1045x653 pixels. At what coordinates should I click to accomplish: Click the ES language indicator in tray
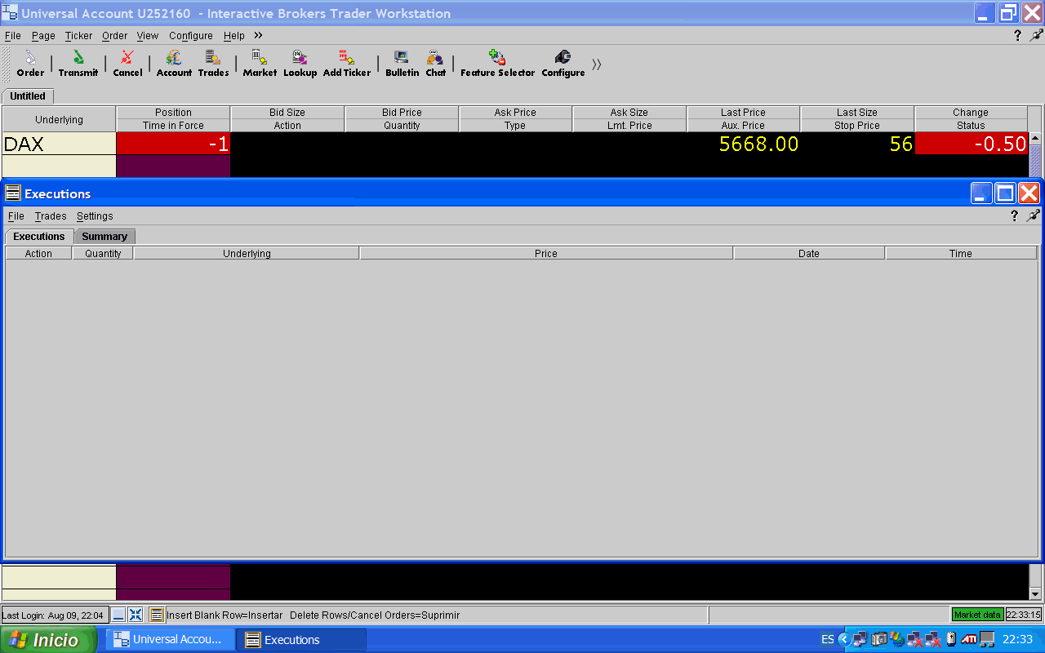click(828, 639)
